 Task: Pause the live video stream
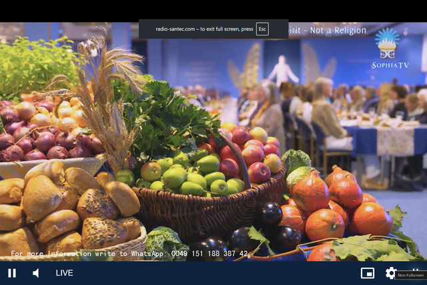[12, 273]
